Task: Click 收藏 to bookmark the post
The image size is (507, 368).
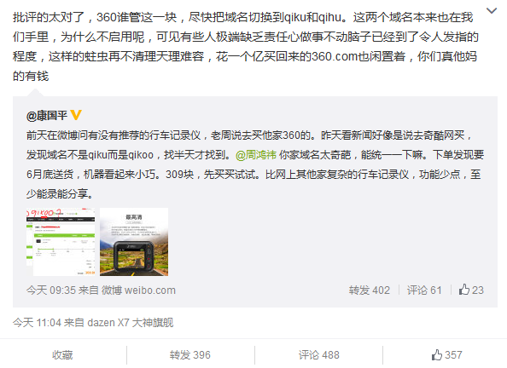Action: click(62, 355)
